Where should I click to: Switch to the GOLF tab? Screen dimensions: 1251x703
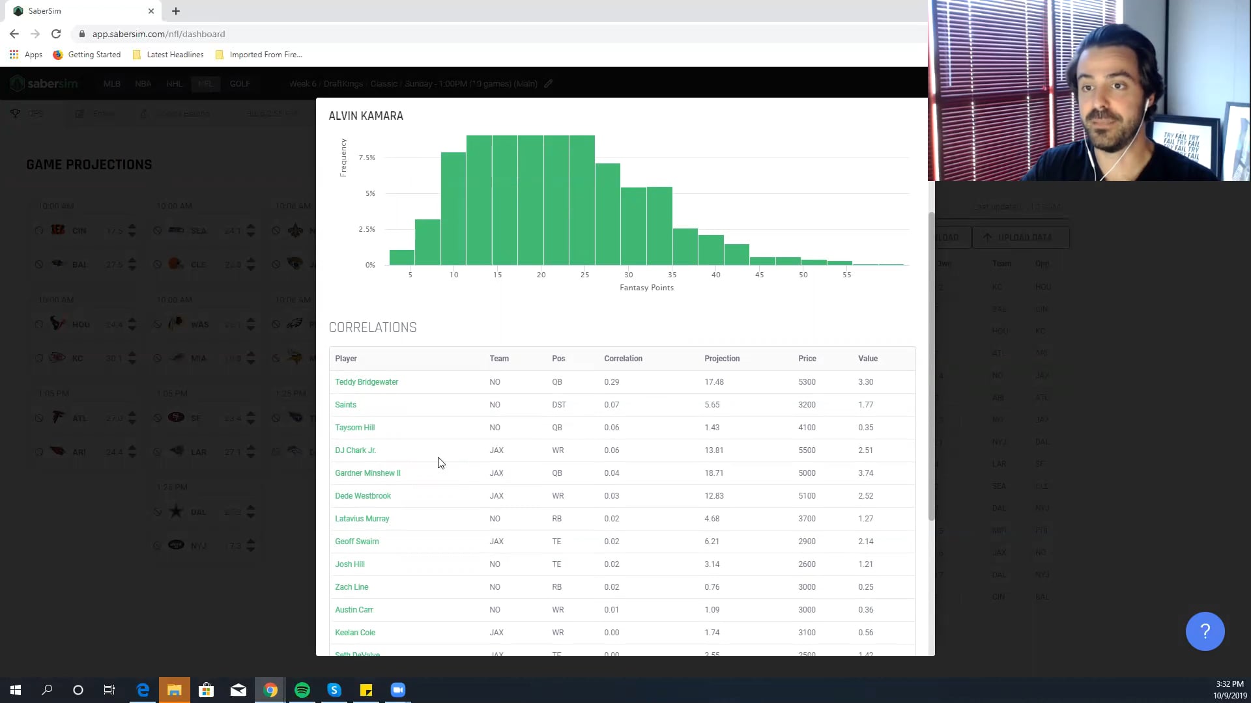[x=240, y=83]
